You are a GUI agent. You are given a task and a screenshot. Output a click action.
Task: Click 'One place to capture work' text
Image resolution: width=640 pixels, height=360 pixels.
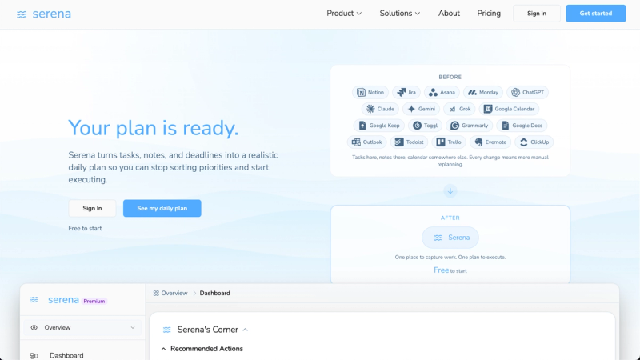(450, 257)
